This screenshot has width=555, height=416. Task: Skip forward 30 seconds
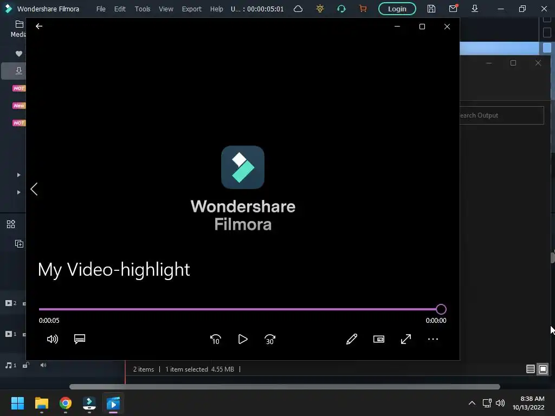click(270, 339)
